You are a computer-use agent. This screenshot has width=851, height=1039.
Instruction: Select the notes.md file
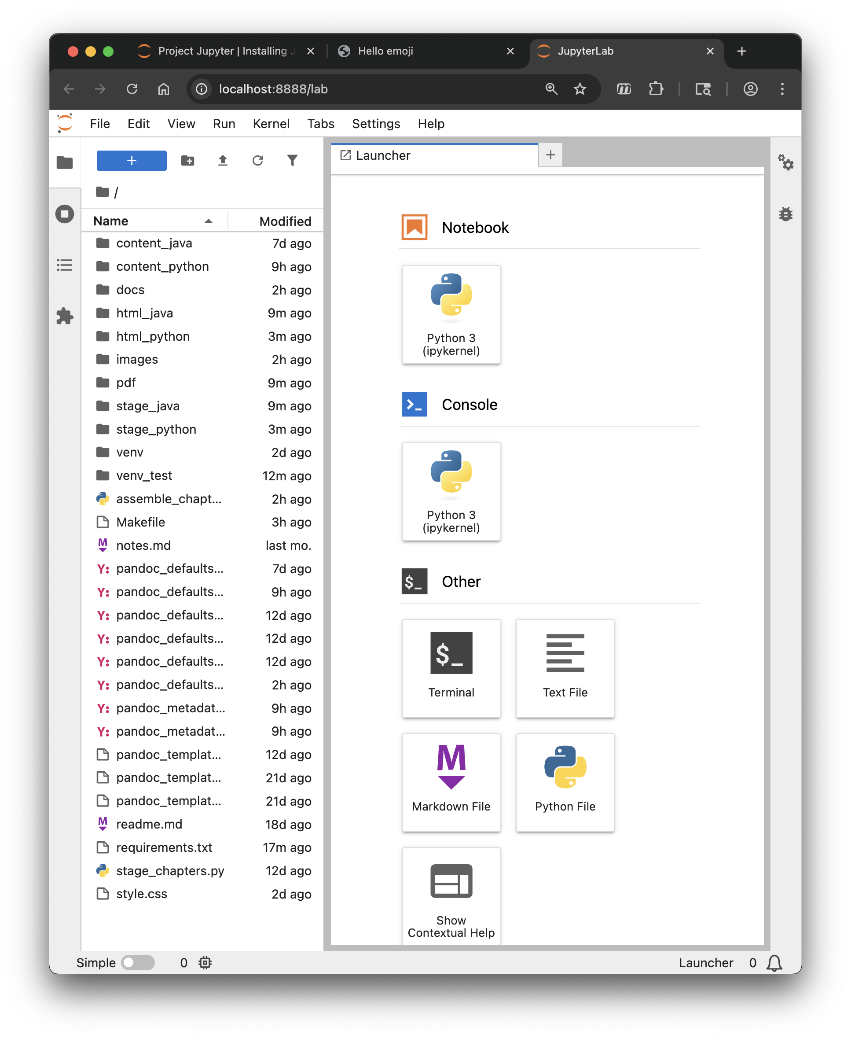(x=202, y=545)
